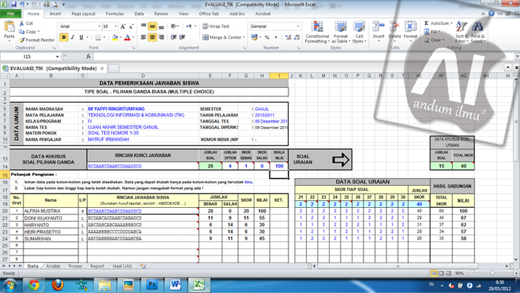The image size is (520, 293).
Task: Select the Format Painter brush
Action: [22, 40]
